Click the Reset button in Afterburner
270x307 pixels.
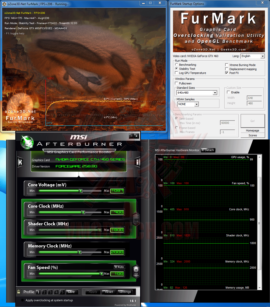tap(109, 292)
